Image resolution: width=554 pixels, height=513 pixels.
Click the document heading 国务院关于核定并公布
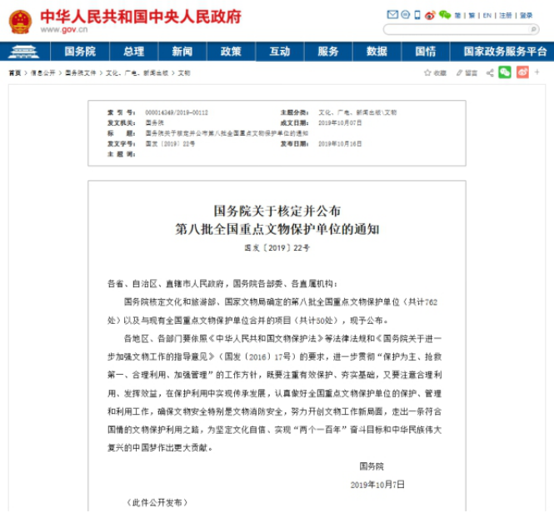[x=277, y=212]
